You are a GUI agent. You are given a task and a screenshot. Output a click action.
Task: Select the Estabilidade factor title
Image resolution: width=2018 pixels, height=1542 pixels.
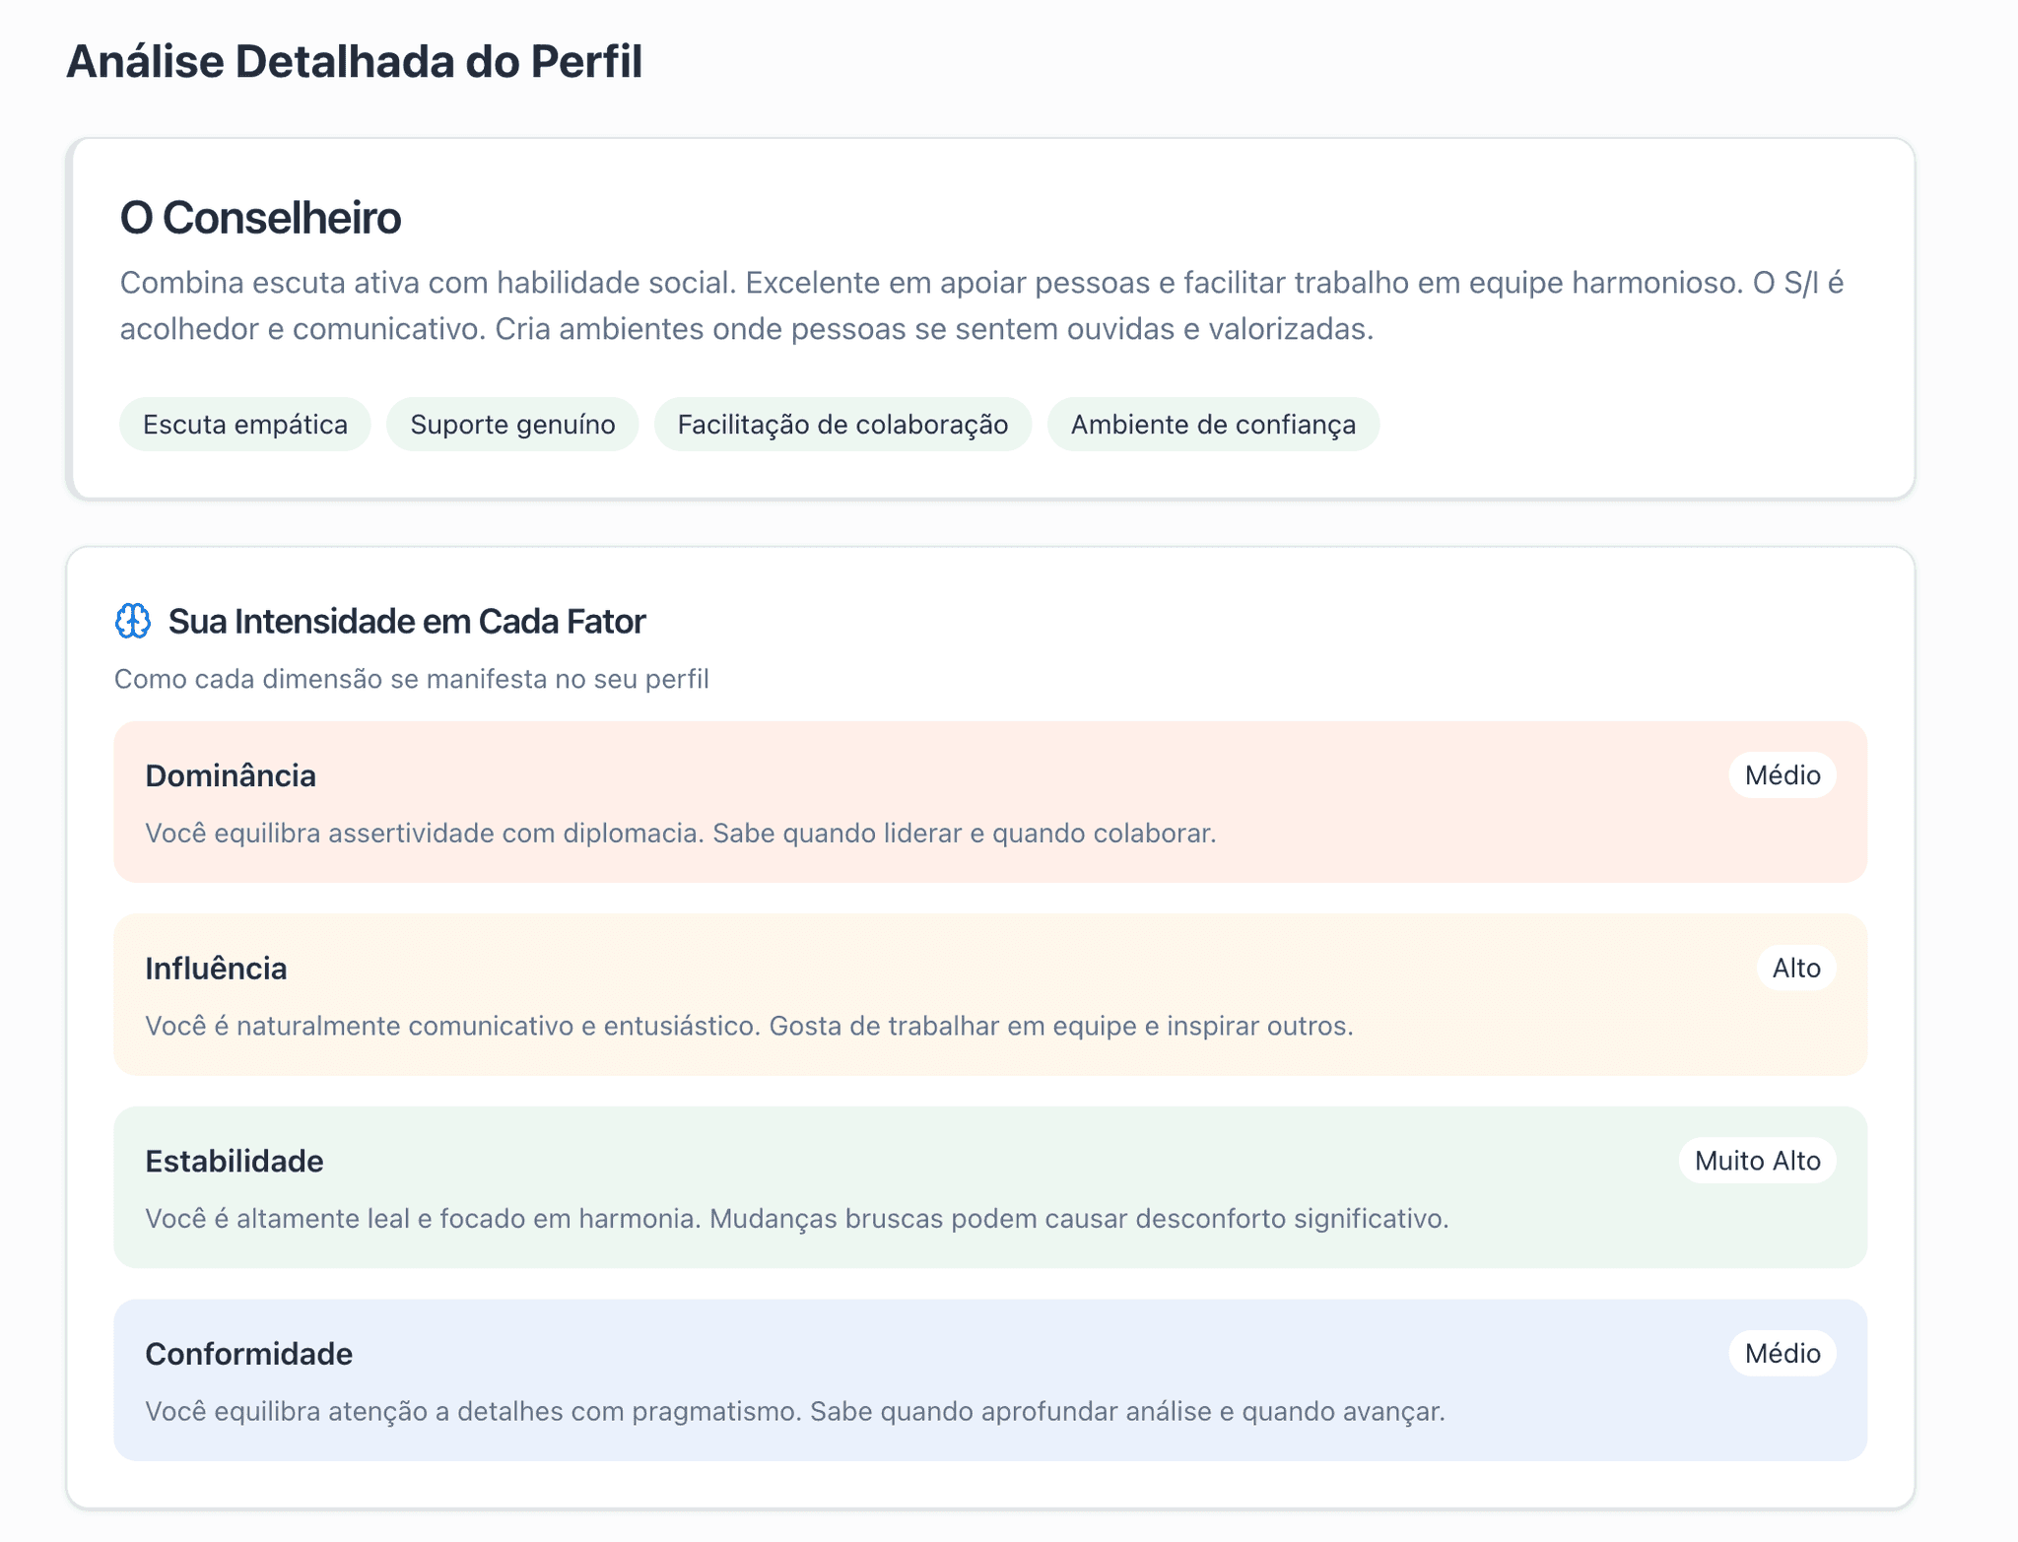pos(235,1162)
